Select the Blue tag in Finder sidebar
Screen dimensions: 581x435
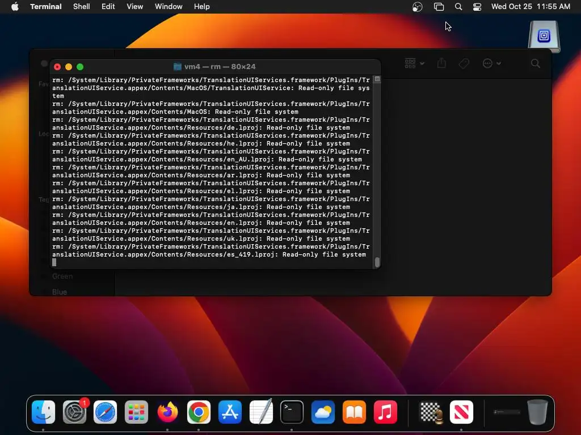coord(59,292)
